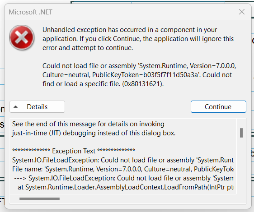Click the 'See the end of this message' line
254x212 pixels.
(88, 124)
